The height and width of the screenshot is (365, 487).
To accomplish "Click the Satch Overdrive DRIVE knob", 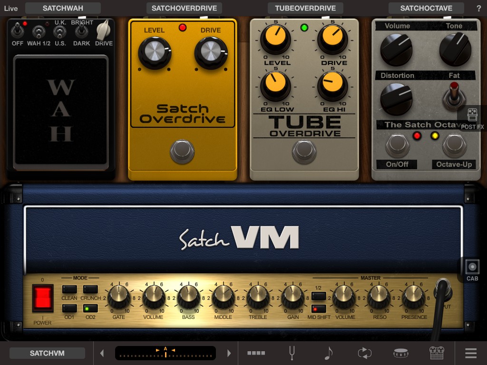I will tap(211, 53).
